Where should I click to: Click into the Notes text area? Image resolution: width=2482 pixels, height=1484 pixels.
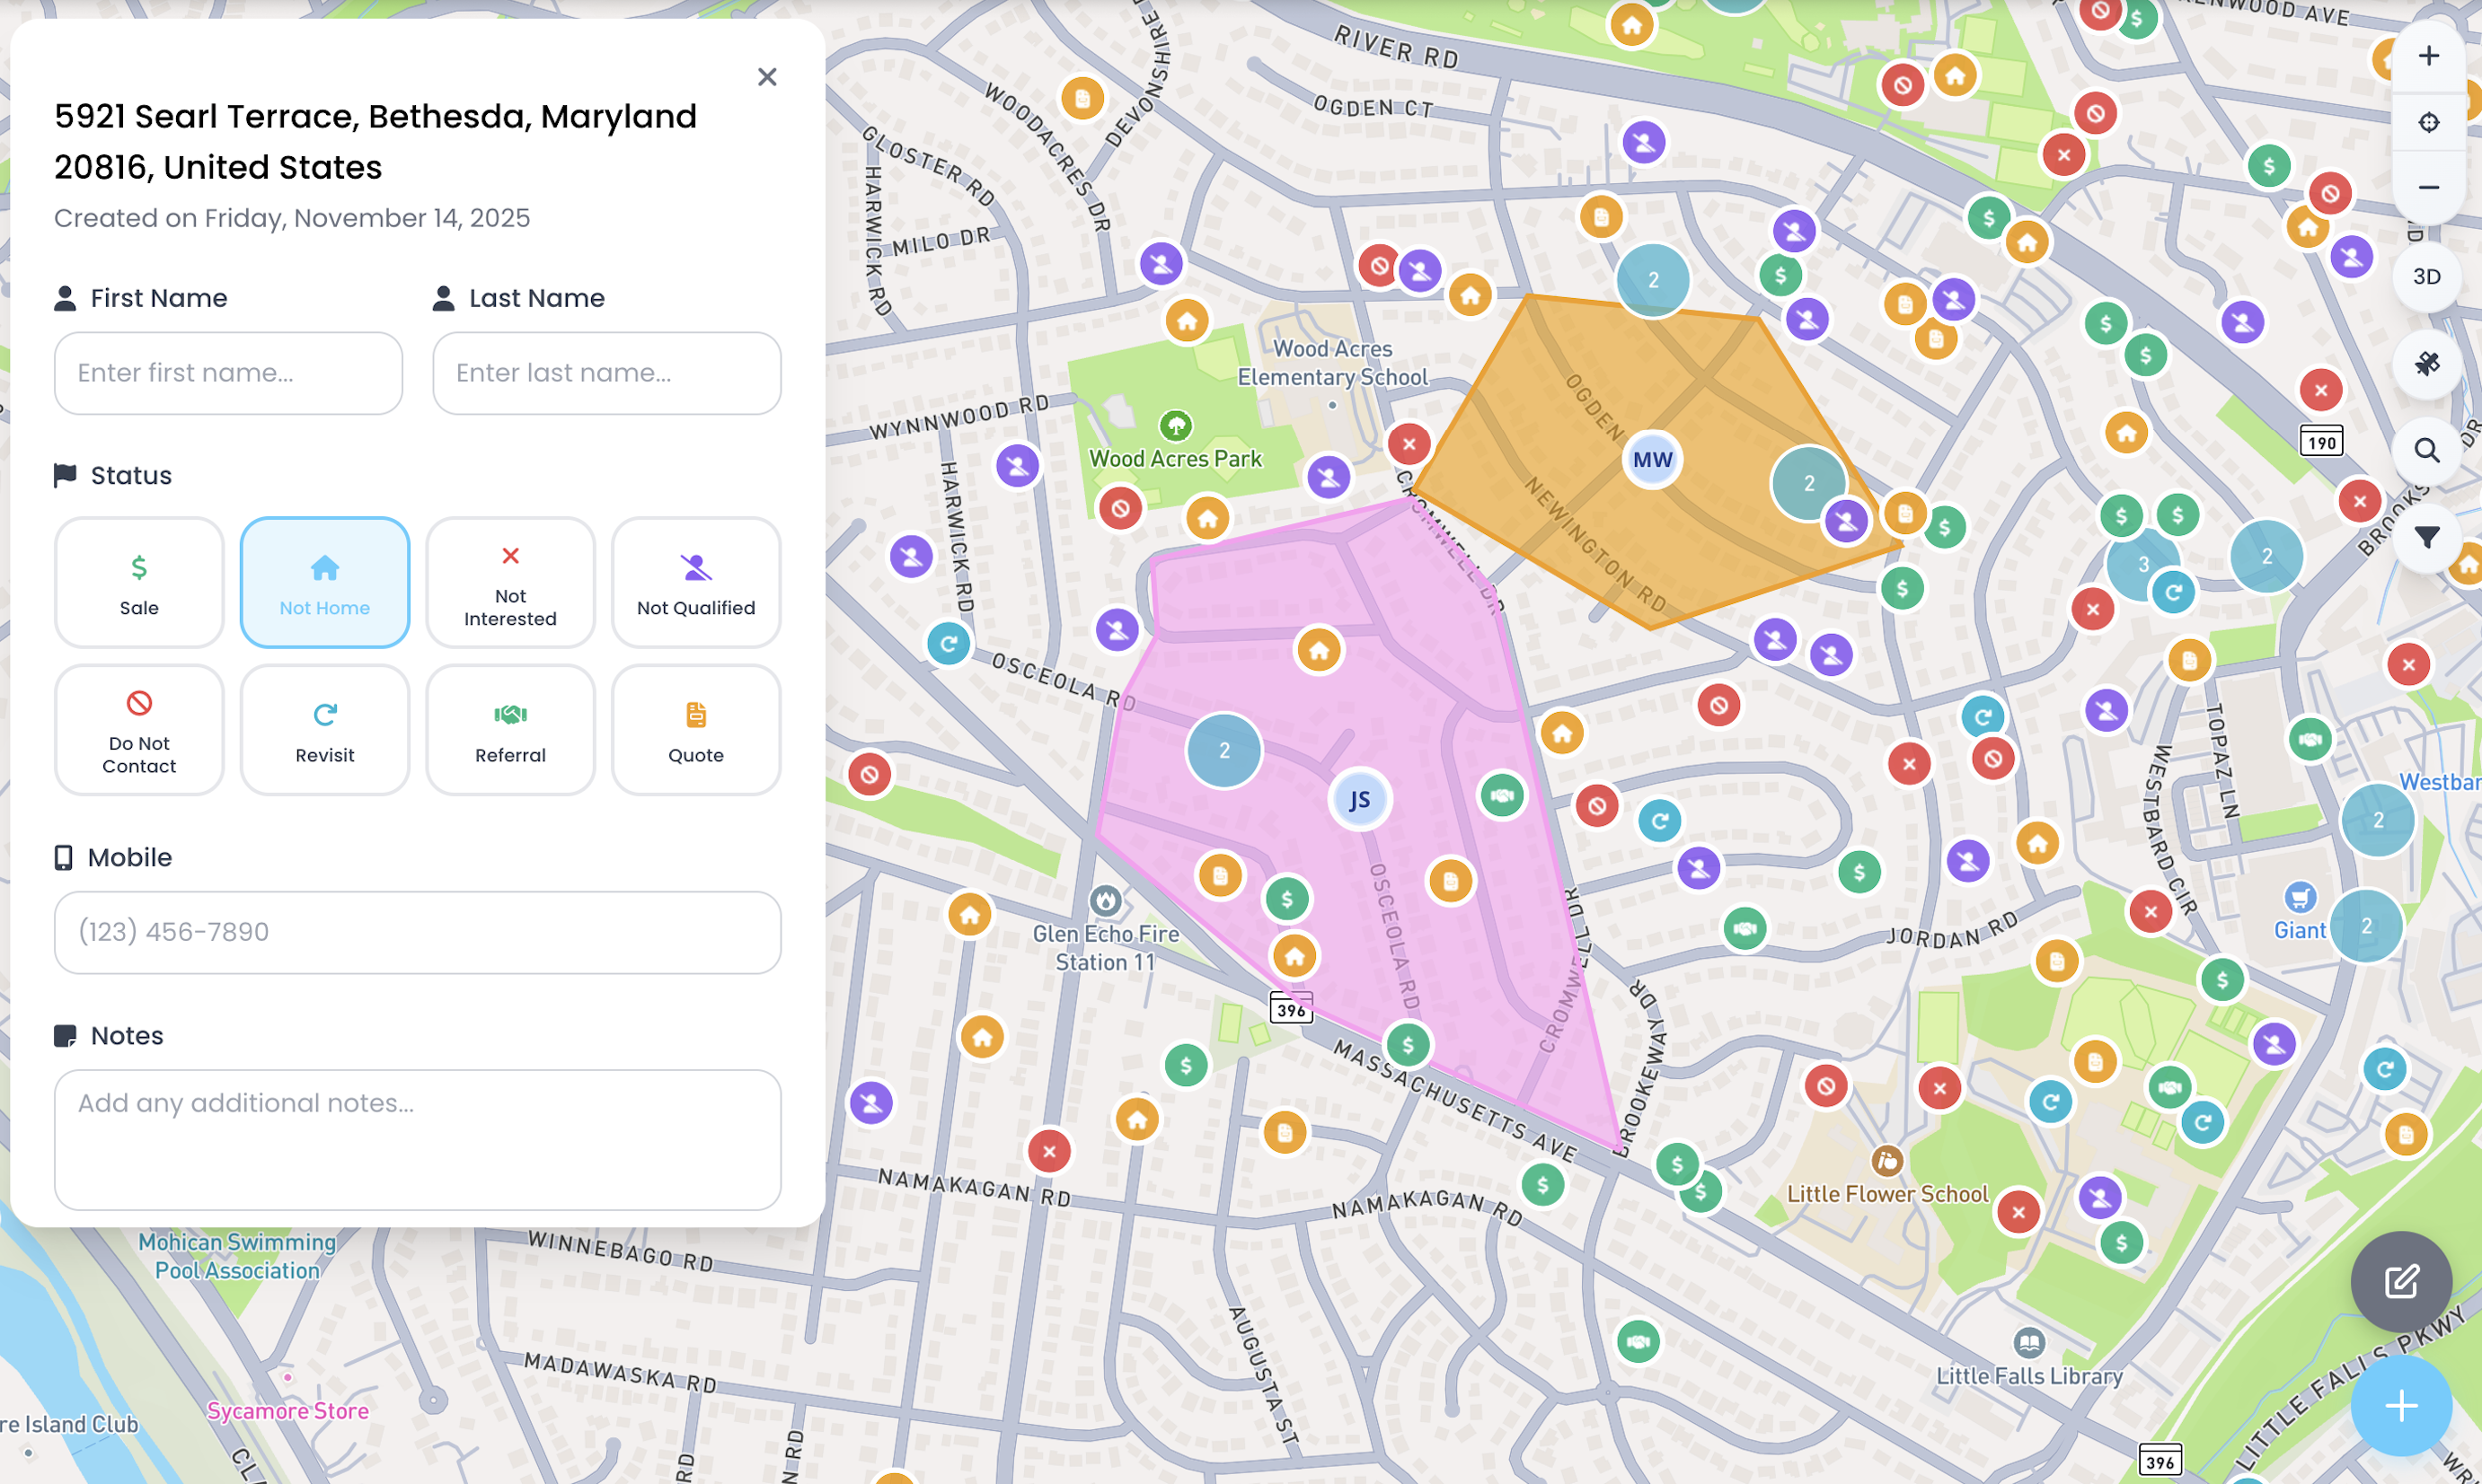pyautogui.click(x=417, y=1139)
